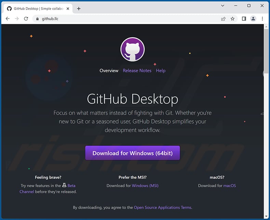Screen dimensions: 270x220
Task: Click the purple GitHub Desktop logo
Action: point(132,50)
